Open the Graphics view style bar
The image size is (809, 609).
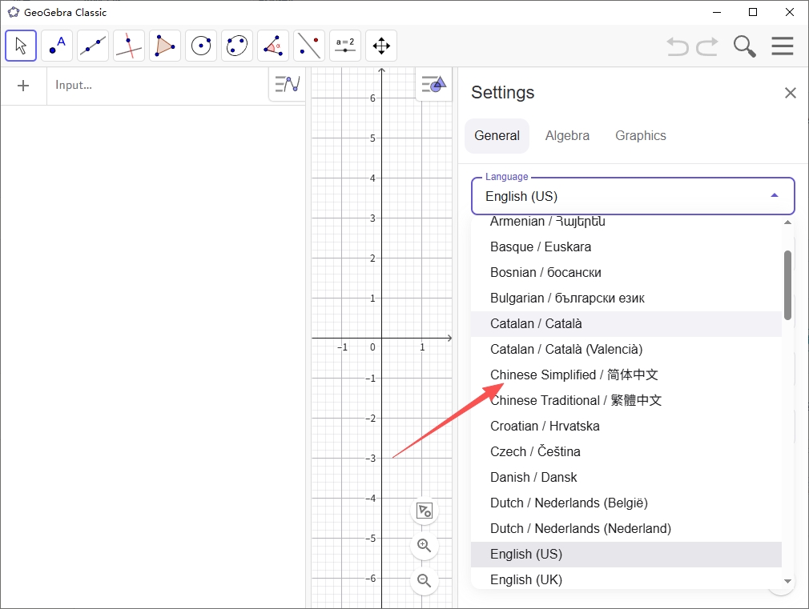pos(434,83)
